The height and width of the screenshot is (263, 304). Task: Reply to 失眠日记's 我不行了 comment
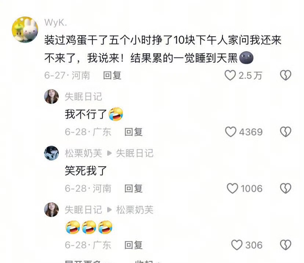pyautogui.click(x=133, y=132)
